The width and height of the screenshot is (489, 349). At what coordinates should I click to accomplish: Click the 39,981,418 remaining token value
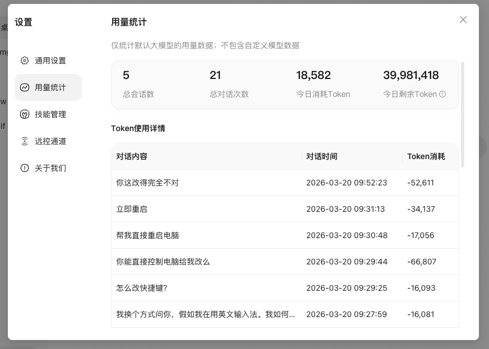[410, 75]
